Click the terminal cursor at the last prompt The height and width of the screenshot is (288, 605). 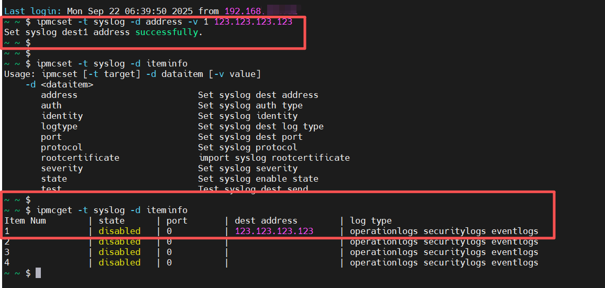[38, 273]
